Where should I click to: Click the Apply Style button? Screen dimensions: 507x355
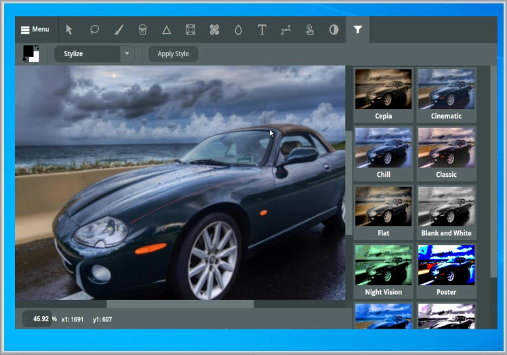173,54
